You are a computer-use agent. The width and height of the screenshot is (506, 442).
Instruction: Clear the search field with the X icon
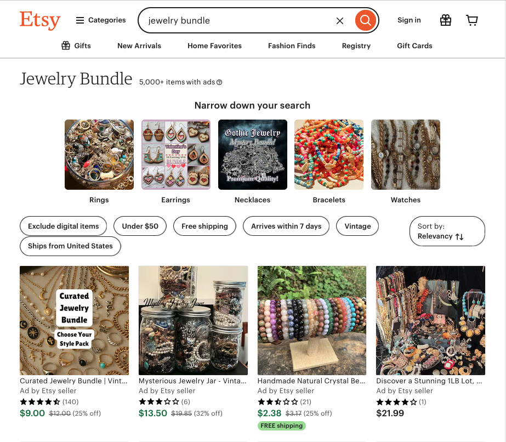point(340,21)
